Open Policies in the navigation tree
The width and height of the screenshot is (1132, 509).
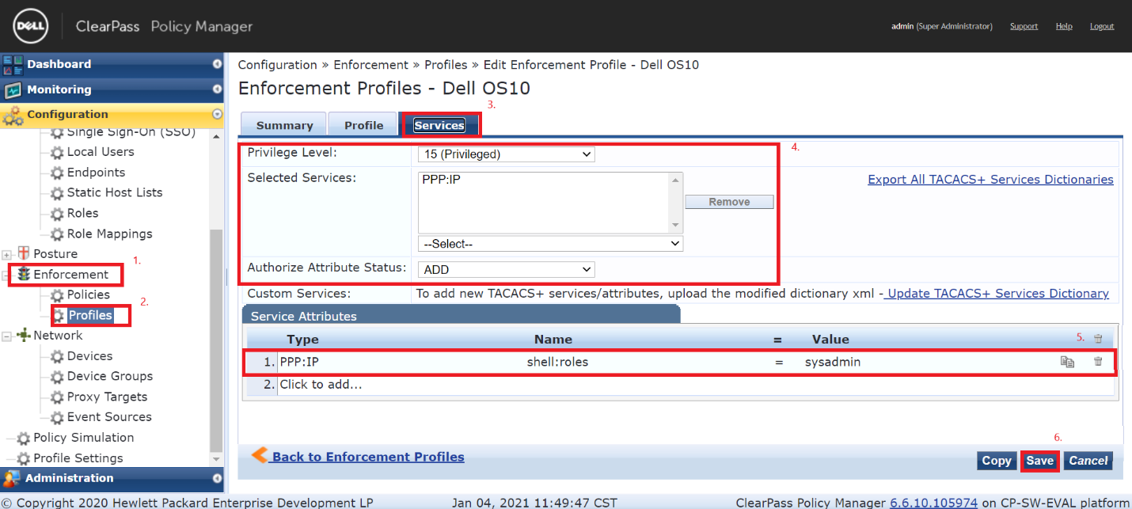click(x=89, y=295)
